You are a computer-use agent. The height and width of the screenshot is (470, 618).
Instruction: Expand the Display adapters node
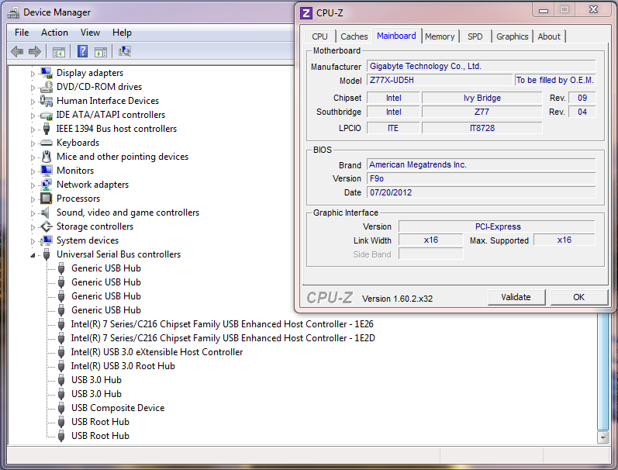(33, 73)
